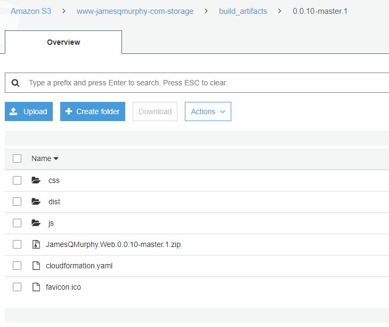Click the dist folder icon
389x327 pixels.
[x=36, y=202]
